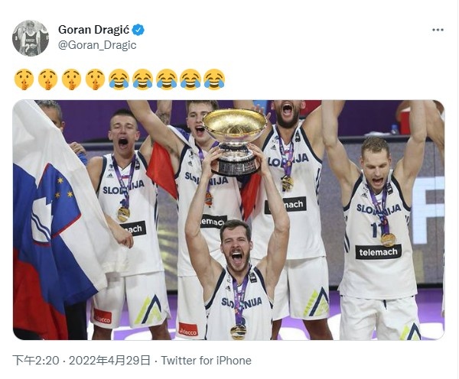Open the three-dot more options menu
This screenshot has height=379, width=459.
(x=438, y=30)
